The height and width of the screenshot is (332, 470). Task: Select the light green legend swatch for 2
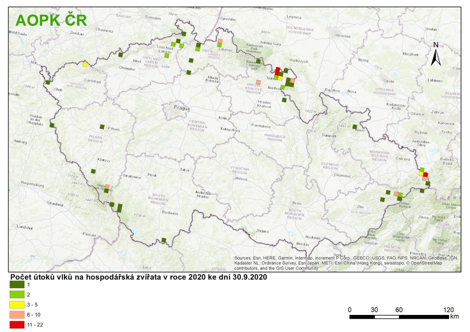pyautogui.click(x=15, y=294)
